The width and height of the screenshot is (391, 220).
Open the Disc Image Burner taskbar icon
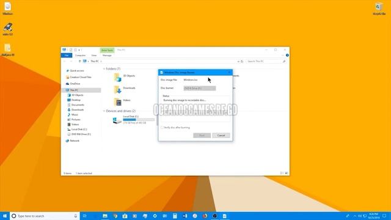click(225, 216)
